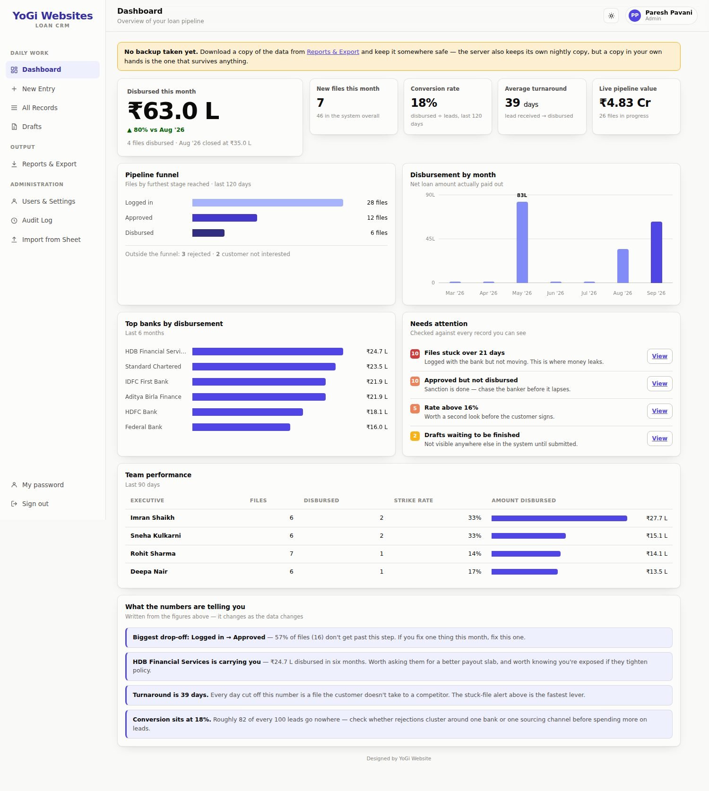The height and width of the screenshot is (791, 709).
Task: View drafts waiting to be finished
Action: pos(659,438)
